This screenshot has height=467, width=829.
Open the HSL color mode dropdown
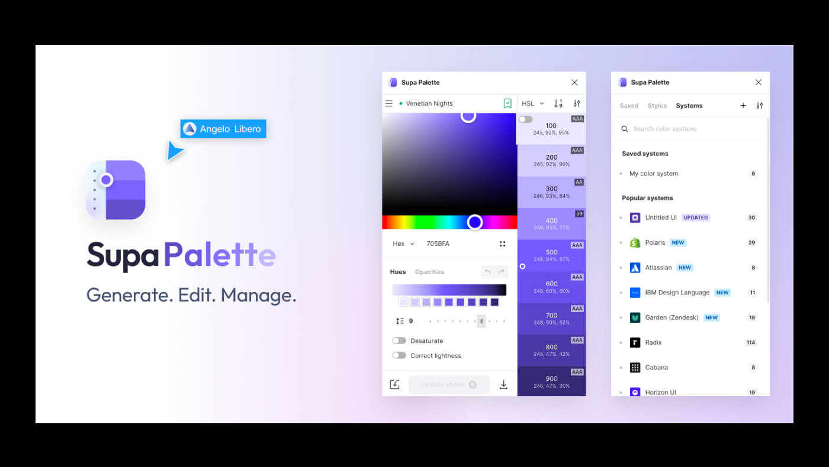tap(532, 103)
